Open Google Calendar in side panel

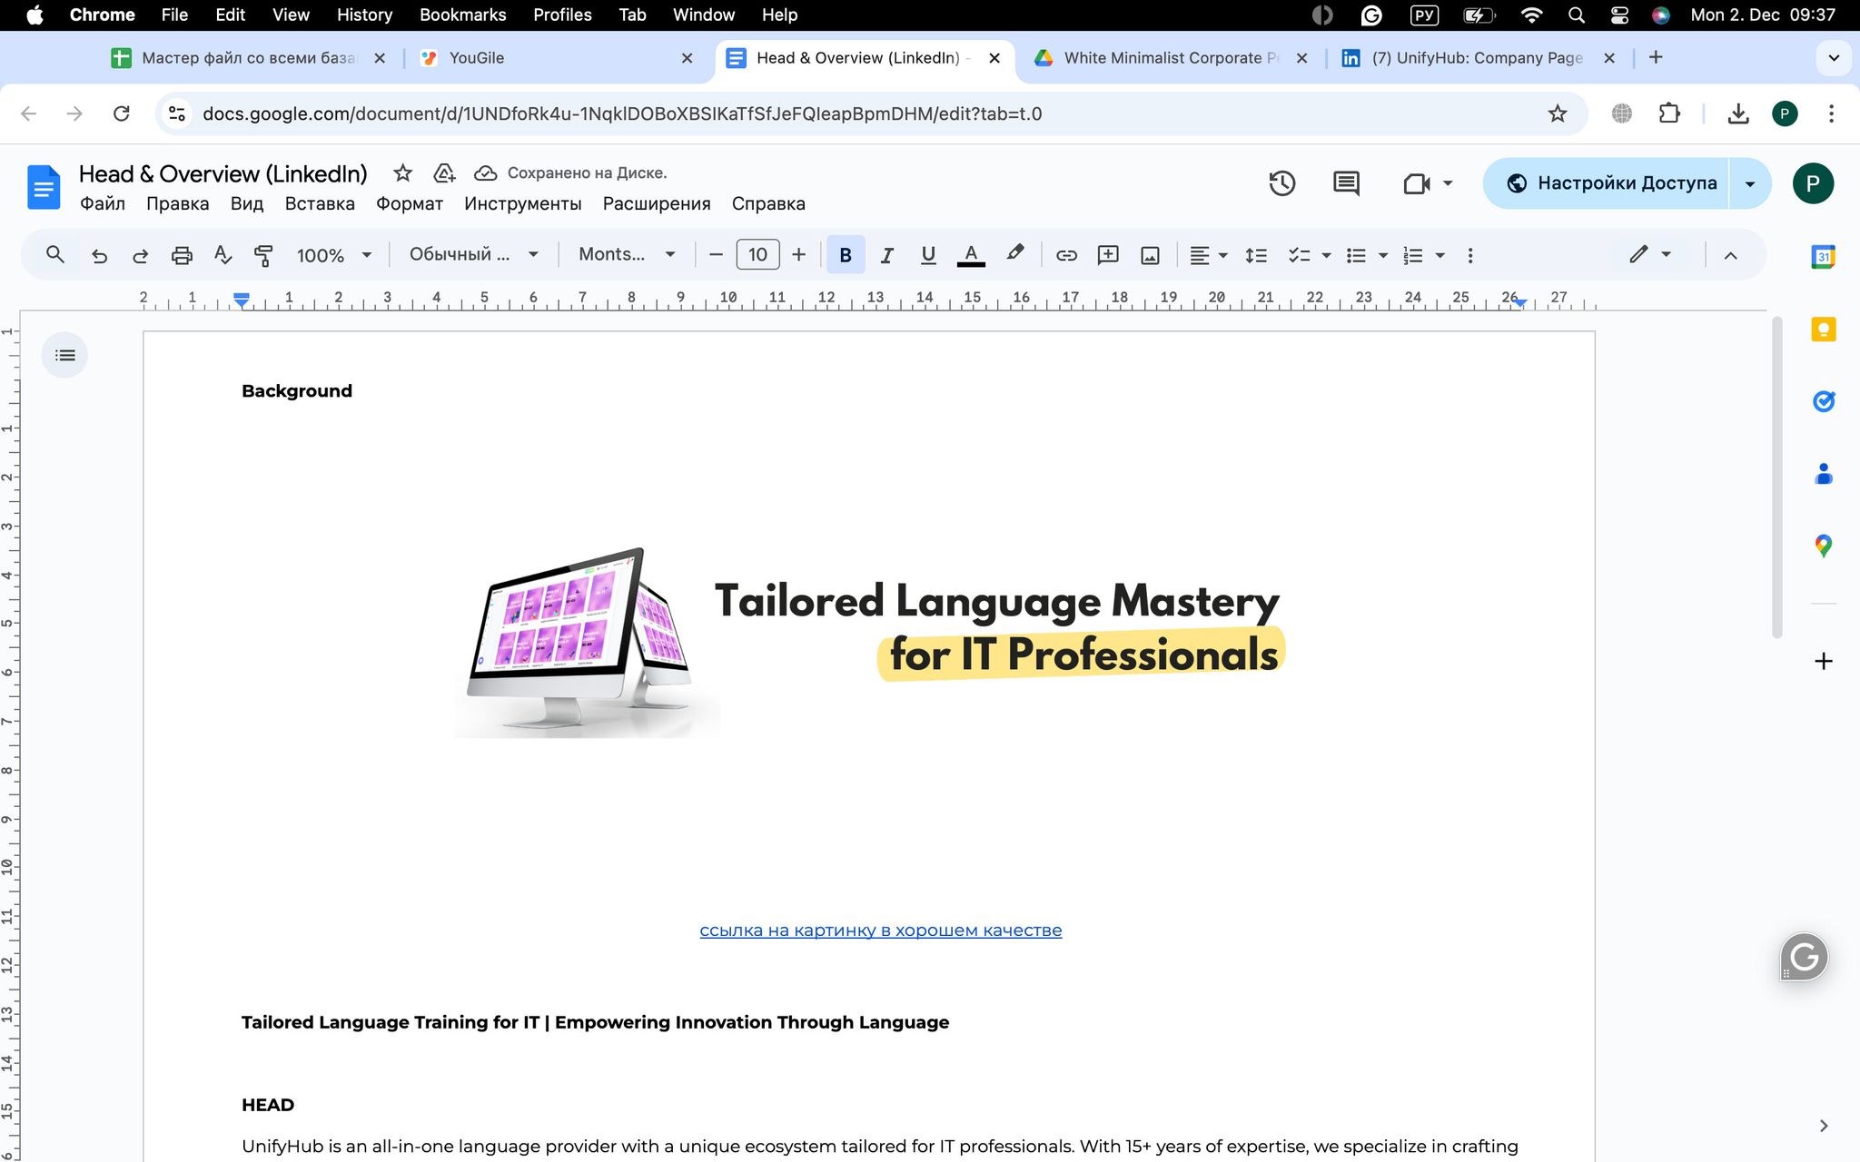(x=1823, y=257)
